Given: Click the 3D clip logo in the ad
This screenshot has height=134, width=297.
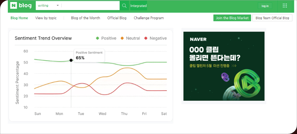Looking at the screenshot, I should [x=245, y=84].
